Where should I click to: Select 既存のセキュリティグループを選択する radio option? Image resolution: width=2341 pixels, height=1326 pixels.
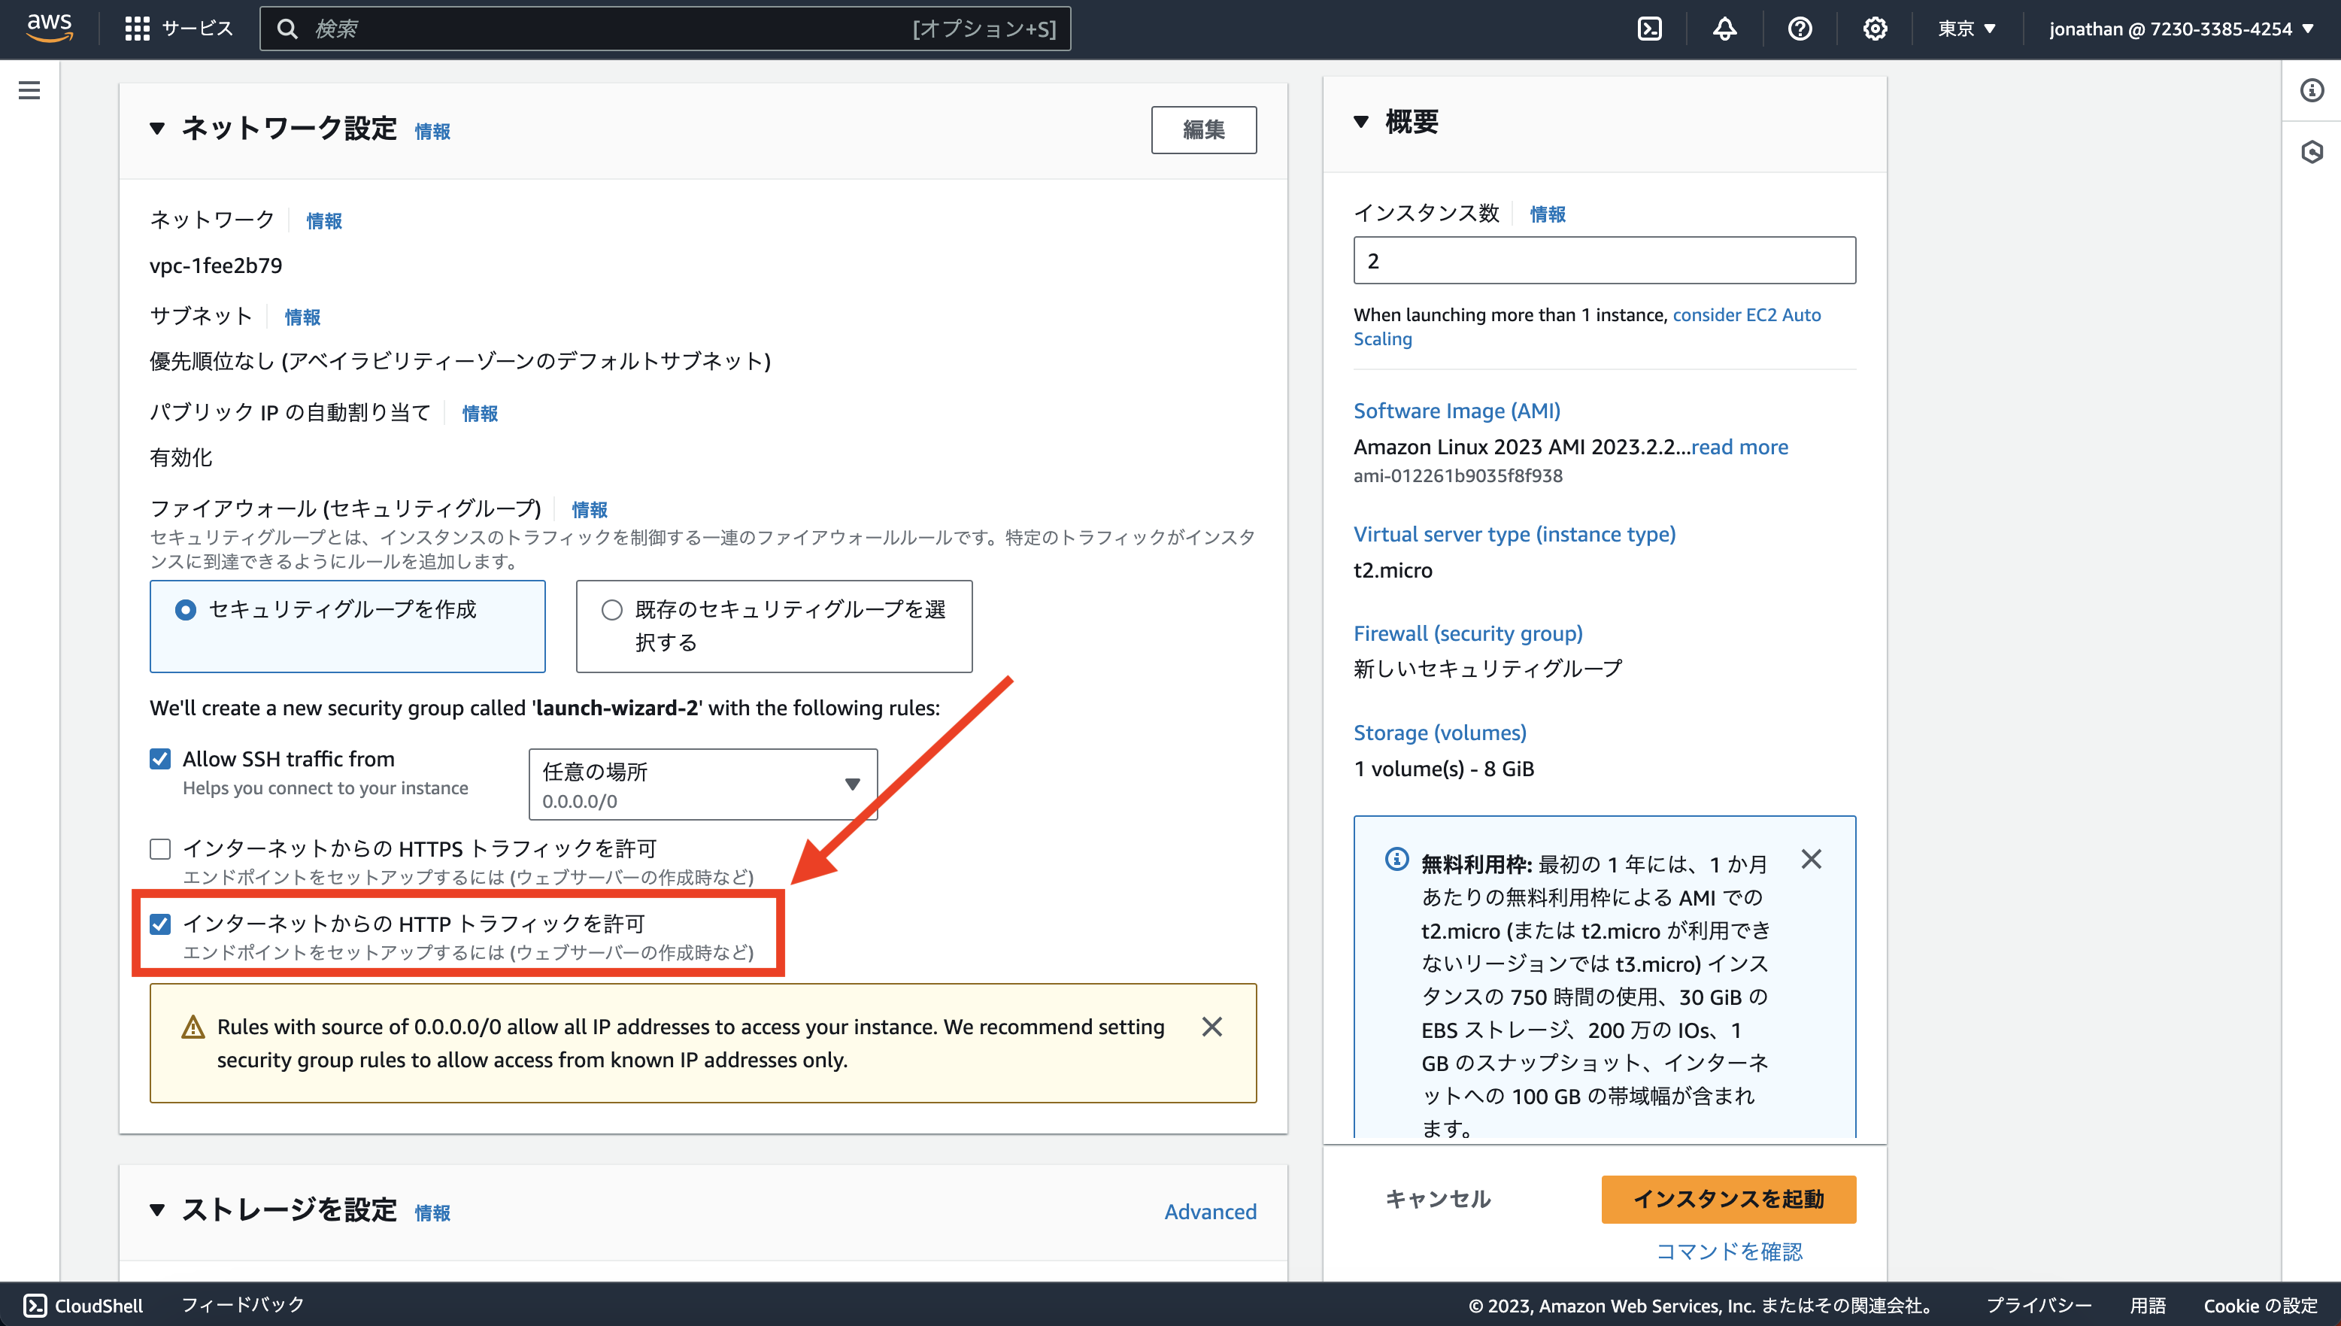point(612,609)
